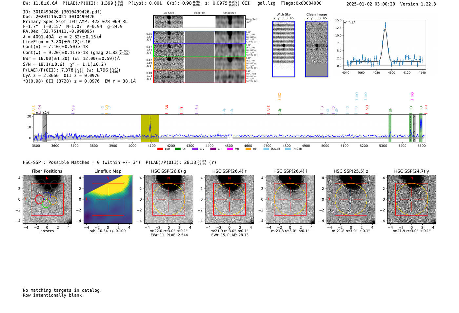Image resolution: width=459 pixels, height=313 pixels.
Task: Click the S/N = 19.1 line
Action: pos(65,64)
